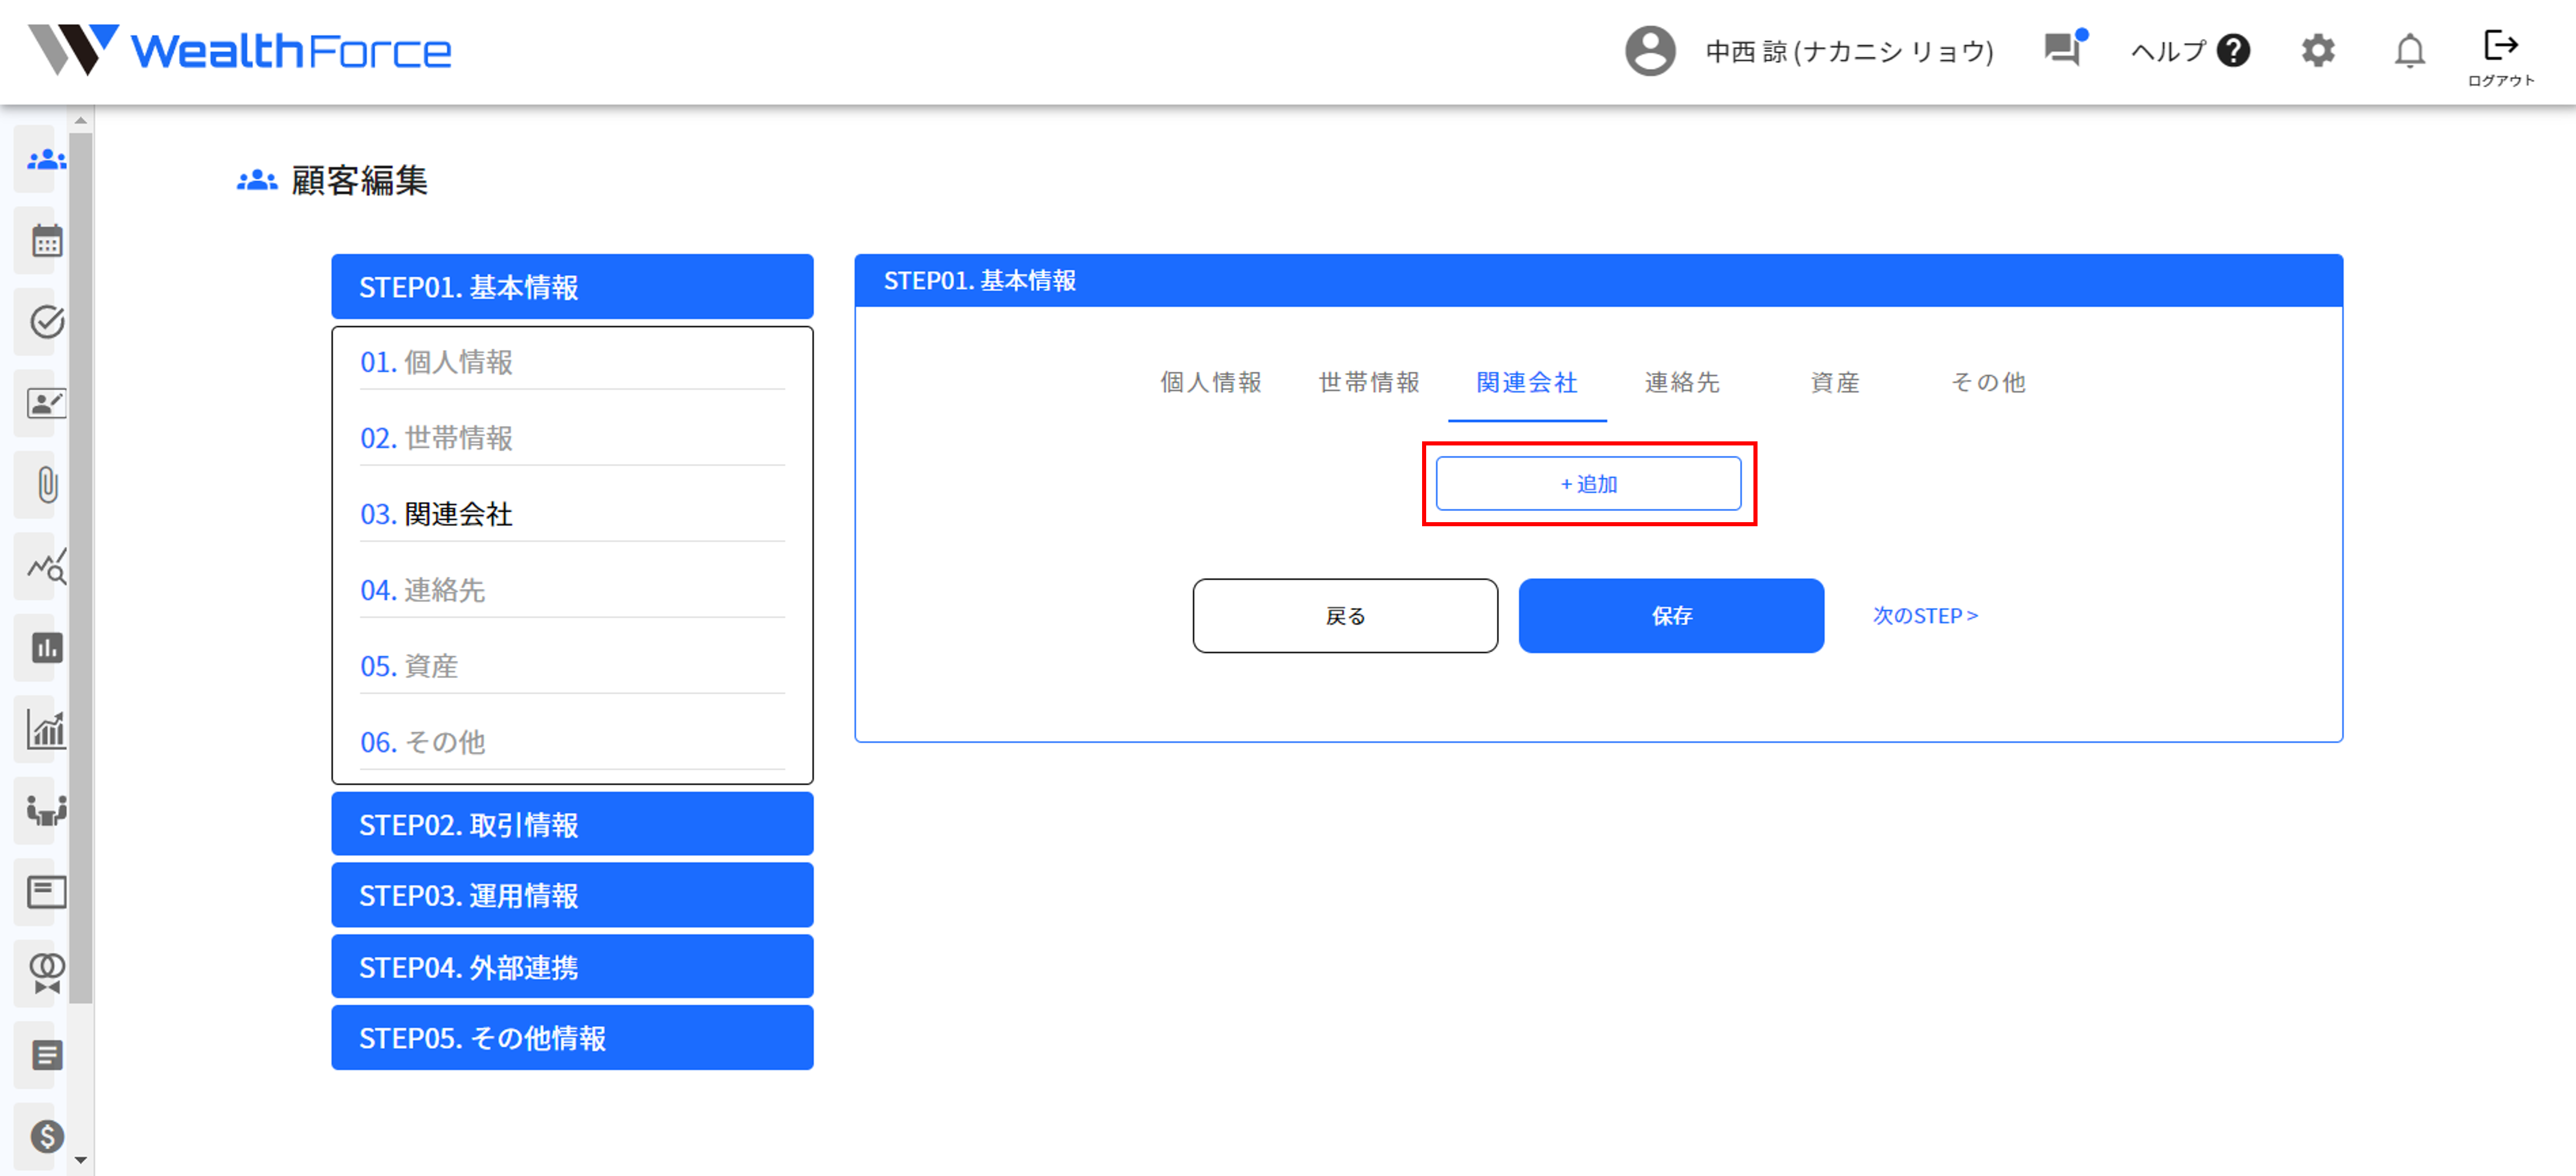Viewport: 2576px width, 1176px height.
Task: Click the sidebar scrollbar thumb
Action: coord(81,567)
